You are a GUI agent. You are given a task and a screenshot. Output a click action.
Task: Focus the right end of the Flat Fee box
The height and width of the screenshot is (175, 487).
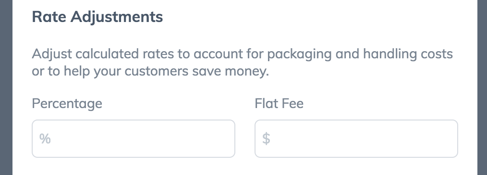(x=447, y=139)
